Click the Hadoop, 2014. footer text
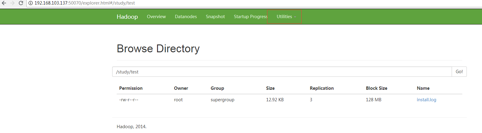This screenshot has height=133, width=482. [132, 127]
